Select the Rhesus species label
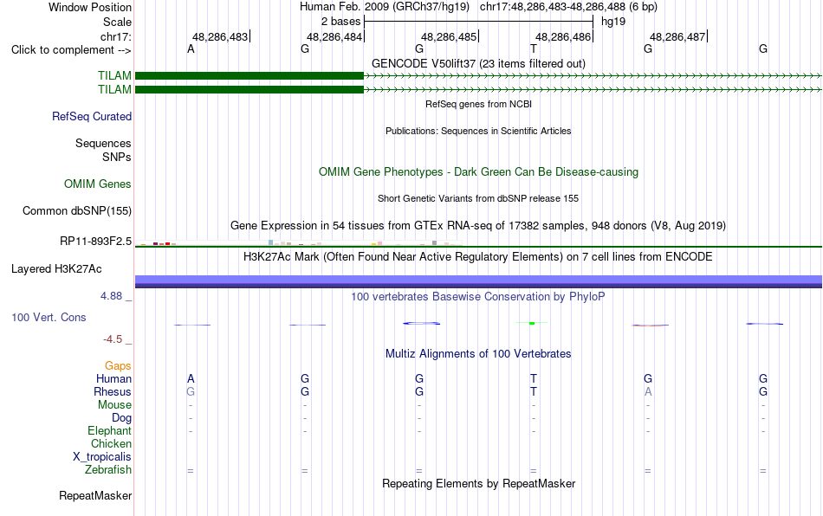823x516 pixels. pyautogui.click(x=113, y=391)
